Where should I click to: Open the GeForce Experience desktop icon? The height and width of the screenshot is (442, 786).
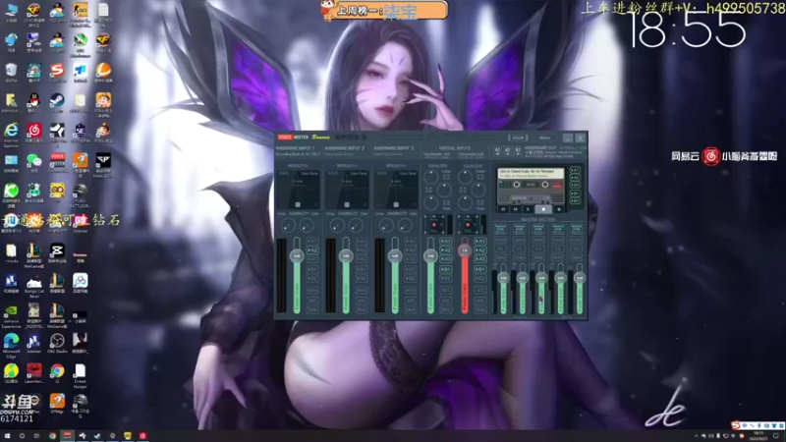pyautogui.click(x=11, y=311)
